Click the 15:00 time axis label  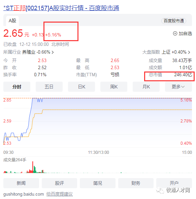[x=187, y=152]
